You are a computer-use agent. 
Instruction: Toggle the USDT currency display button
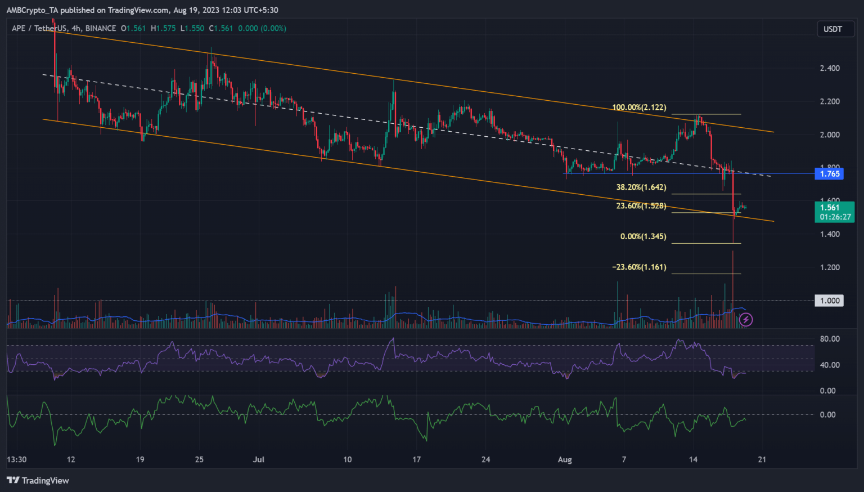pyautogui.click(x=835, y=29)
